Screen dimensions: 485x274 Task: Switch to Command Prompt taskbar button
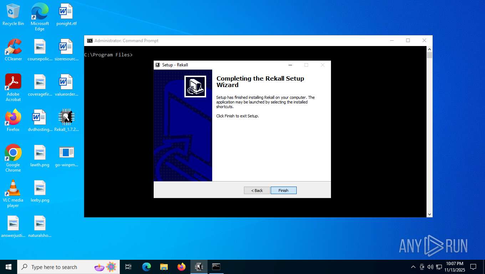pyautogui.click(x=216, y=267)
